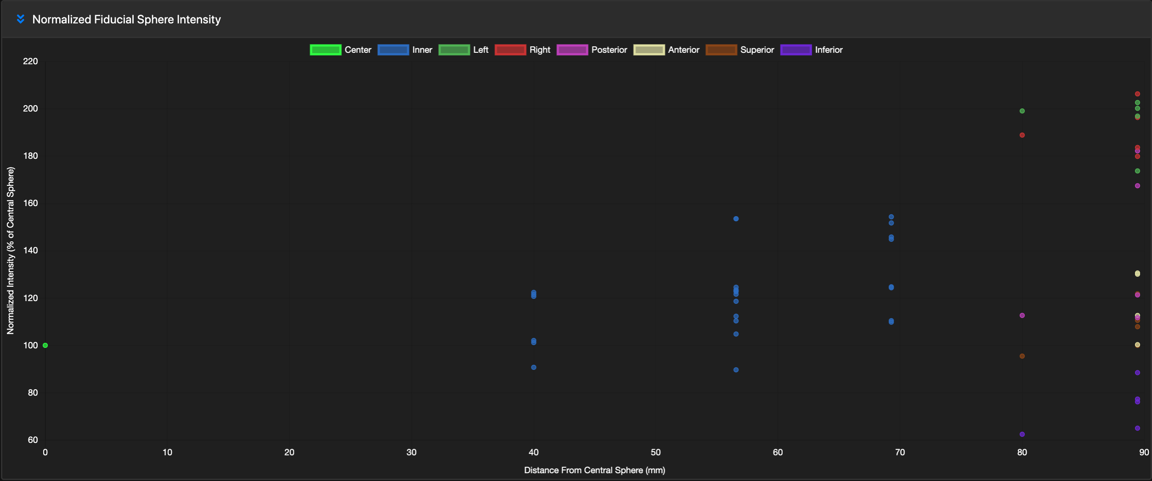
Task: Click the Anterior label in the legend
Action: (x=683, y=50)
